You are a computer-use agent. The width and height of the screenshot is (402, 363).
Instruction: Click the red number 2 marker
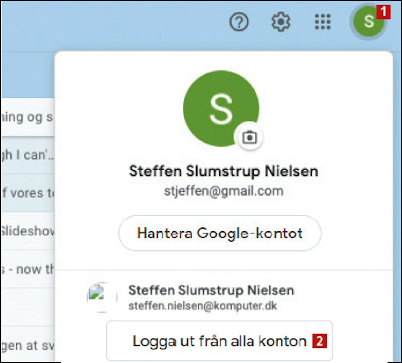[x=319, y=341]
